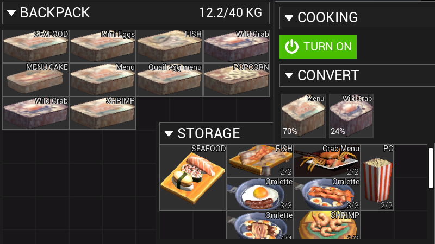Choose the fried egg Omlette pan in storage
Viewport: 435px width, 244px height.
point(260,194)
